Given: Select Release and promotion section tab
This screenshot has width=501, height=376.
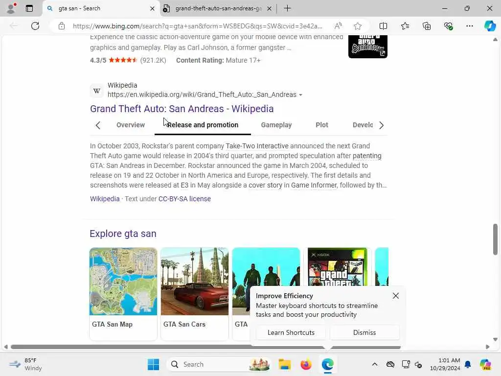Looking at the screenshot, I should click(x=203, y=125).
